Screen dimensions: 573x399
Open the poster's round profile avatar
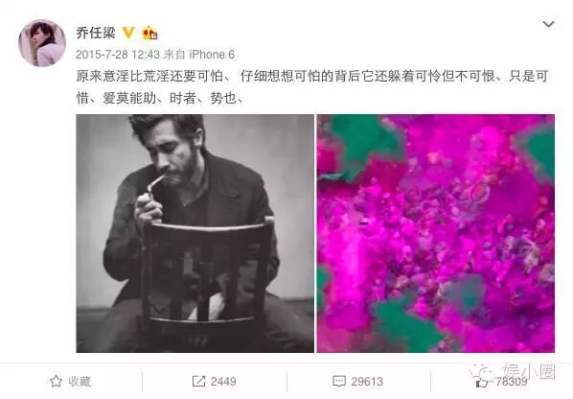tap(42, 43)
